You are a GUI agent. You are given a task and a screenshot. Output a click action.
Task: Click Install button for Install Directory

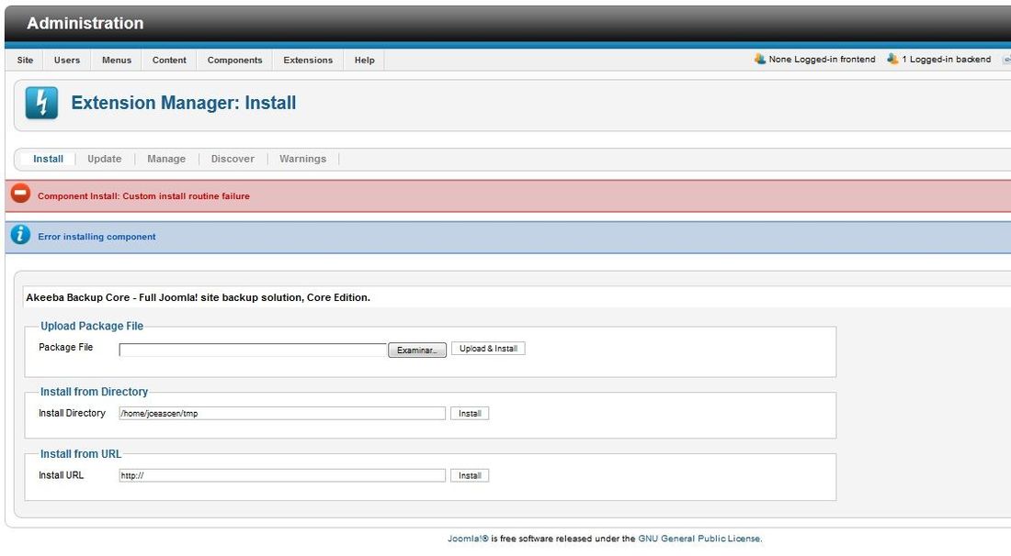click(x=470, y=414)
